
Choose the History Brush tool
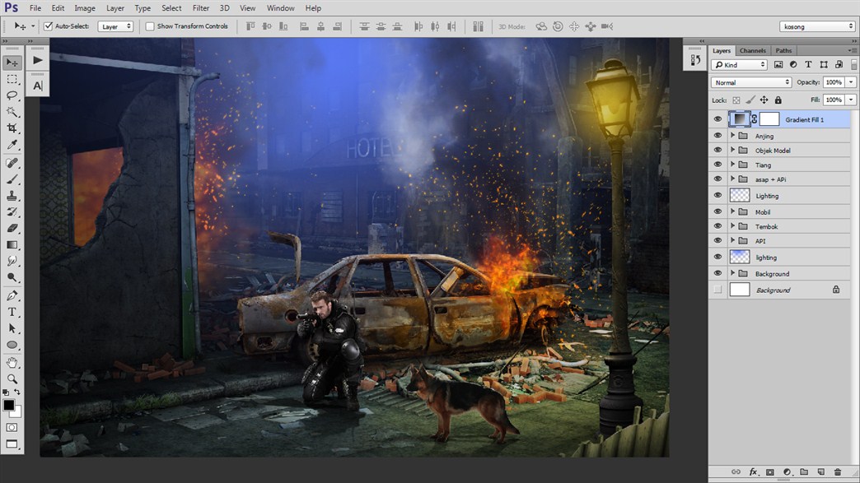point(12,212)
